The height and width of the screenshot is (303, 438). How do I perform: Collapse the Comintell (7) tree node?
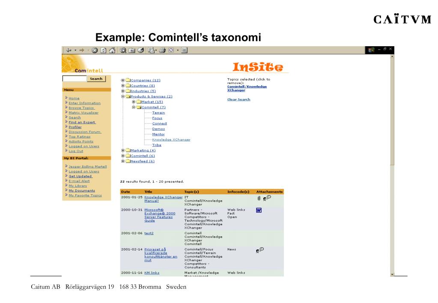click(134, 107)
